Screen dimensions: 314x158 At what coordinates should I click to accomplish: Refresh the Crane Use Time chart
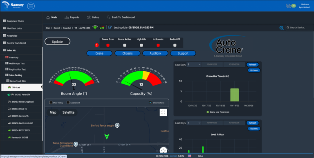[253, 65]
